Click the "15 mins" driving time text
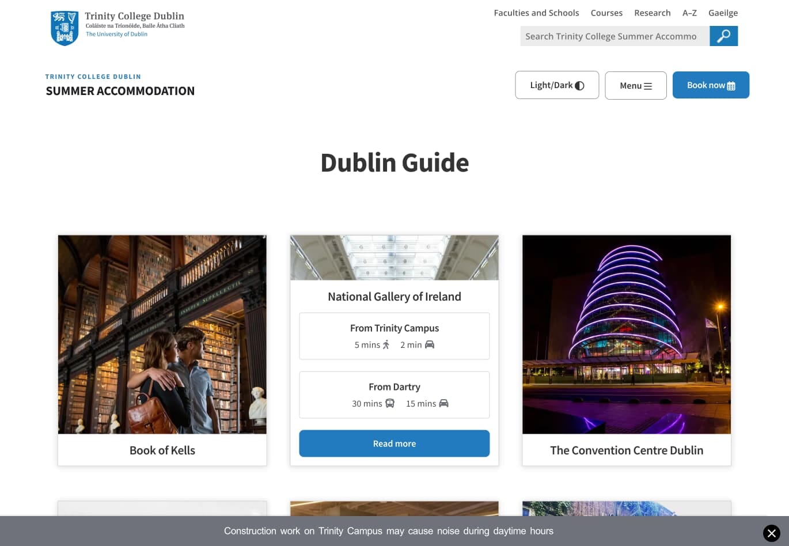Viewport: 789px width, 546px height. click(x=421, y=404)
